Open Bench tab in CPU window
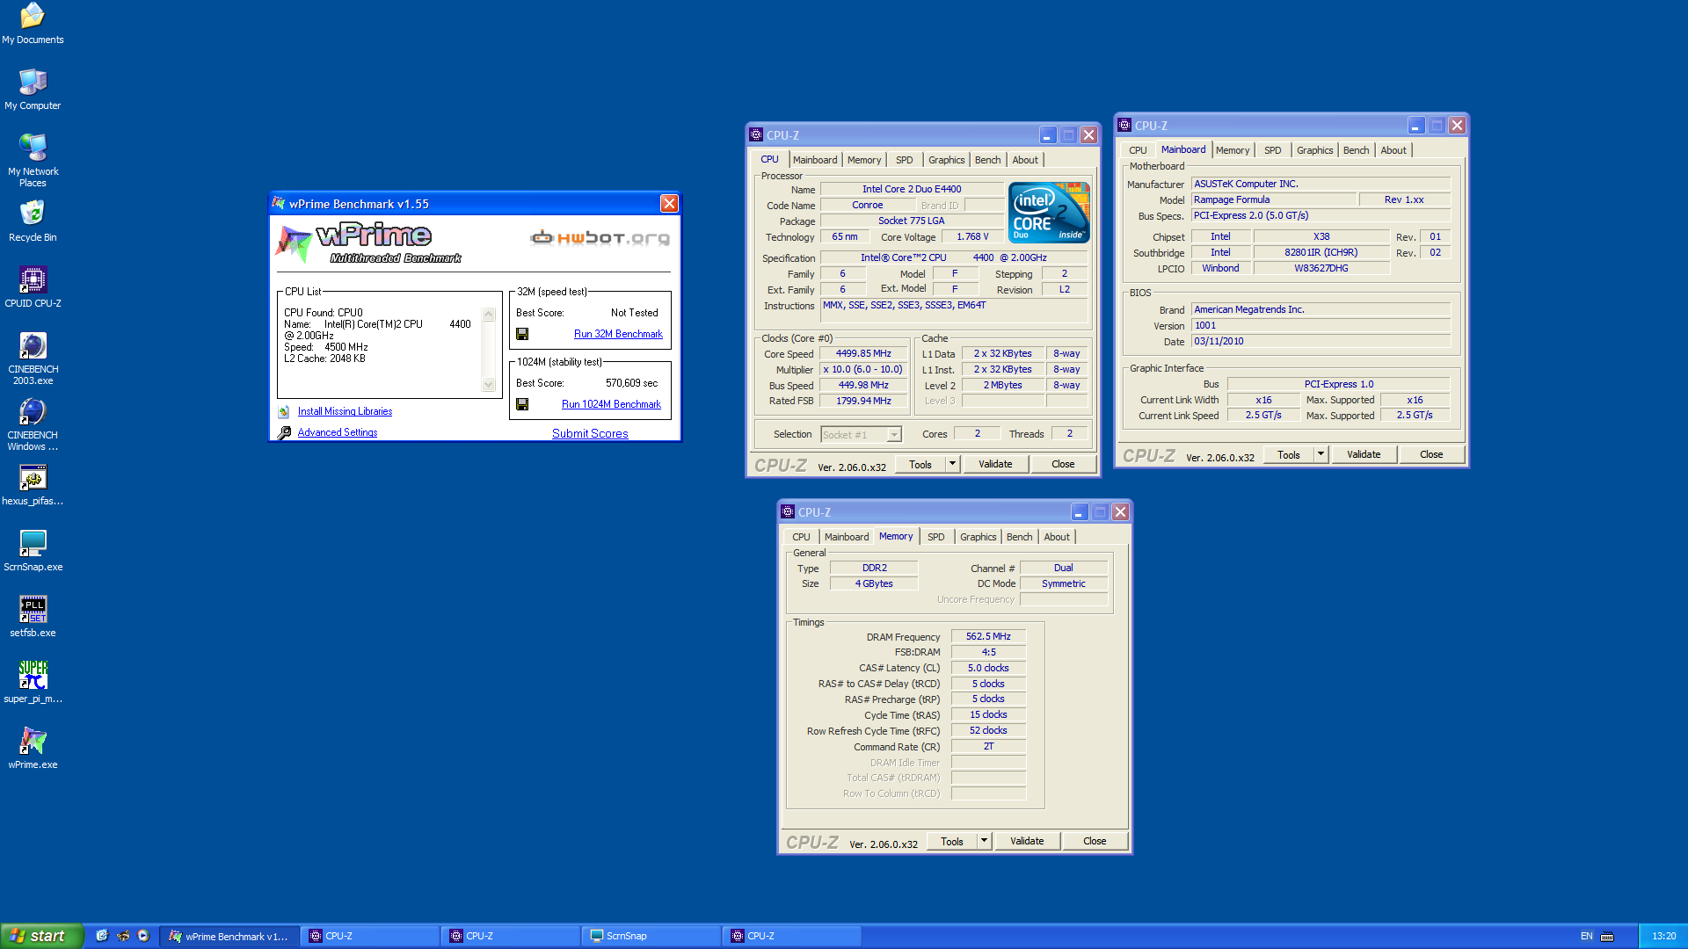This screenshot has height=949, width=1688. [987, 160]
